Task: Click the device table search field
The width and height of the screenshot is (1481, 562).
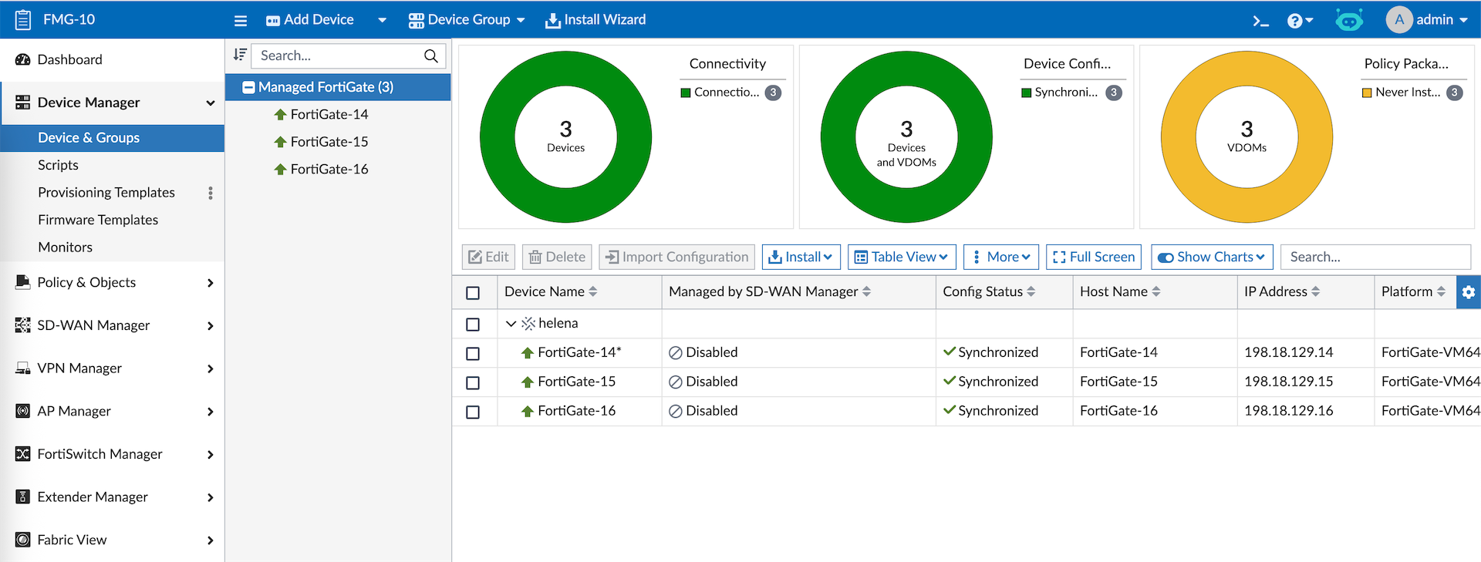Action: click(1375, 257)
